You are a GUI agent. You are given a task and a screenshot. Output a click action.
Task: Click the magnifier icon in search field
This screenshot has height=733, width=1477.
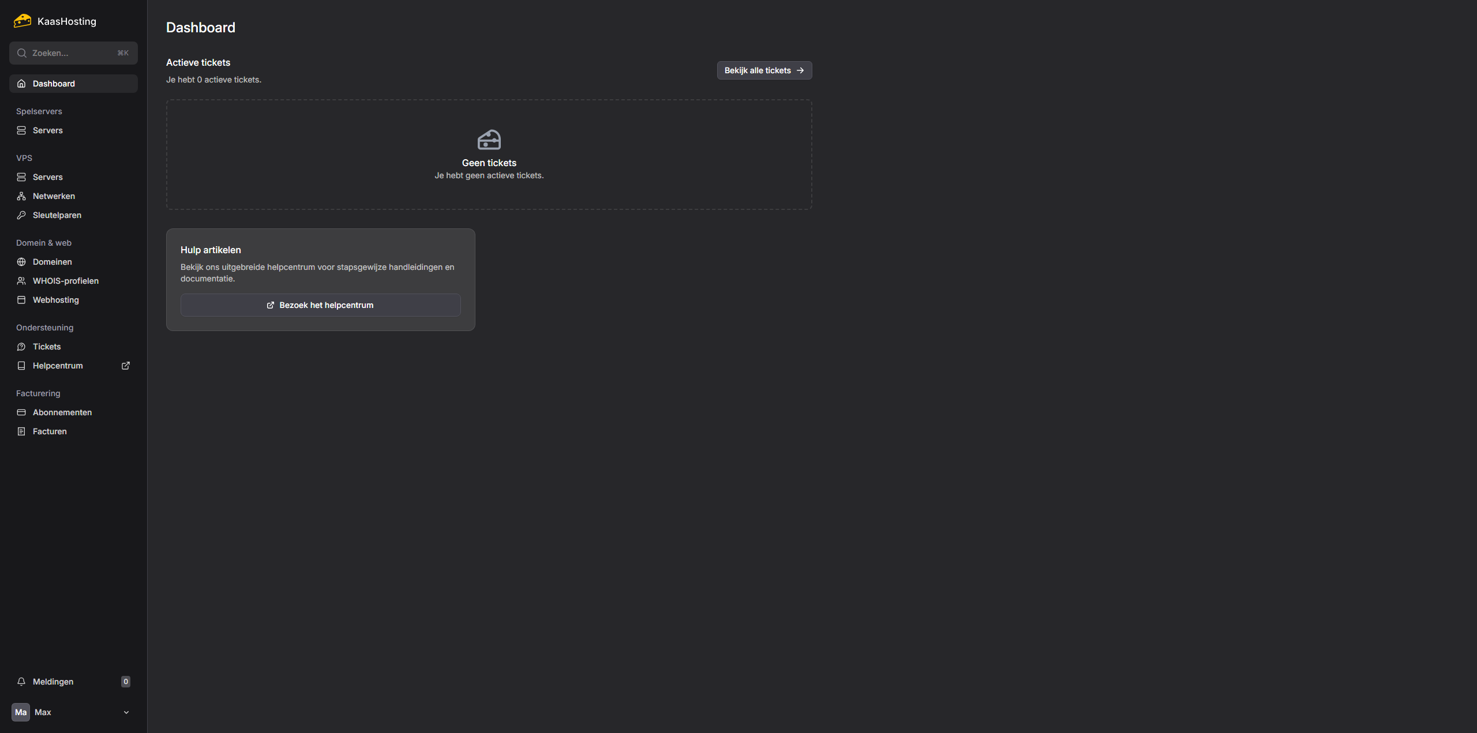tap(22, 53)
